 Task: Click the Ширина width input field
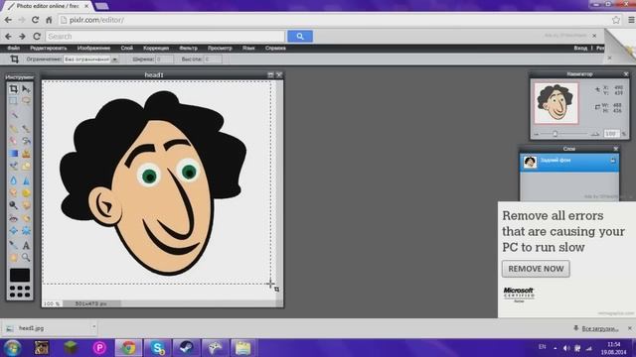pyautogui.click(x=164, y=59)
